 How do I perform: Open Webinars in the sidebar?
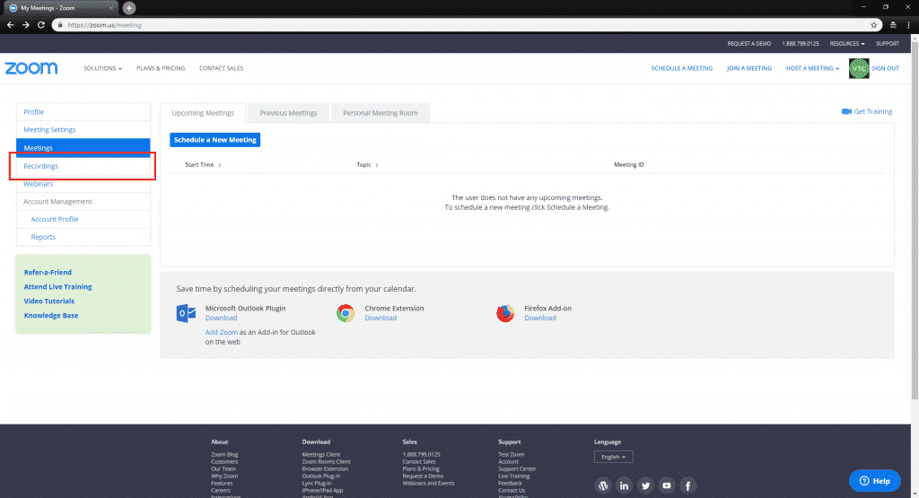[x=38, y=184]
